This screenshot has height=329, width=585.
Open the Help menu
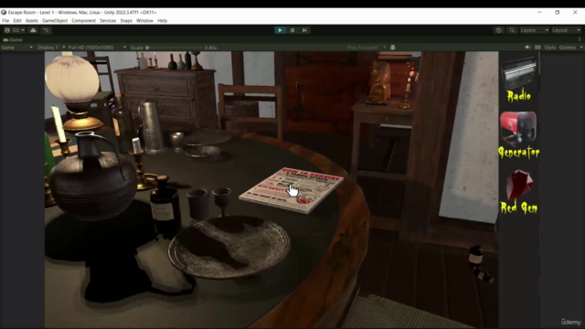(x=163, y=20)
